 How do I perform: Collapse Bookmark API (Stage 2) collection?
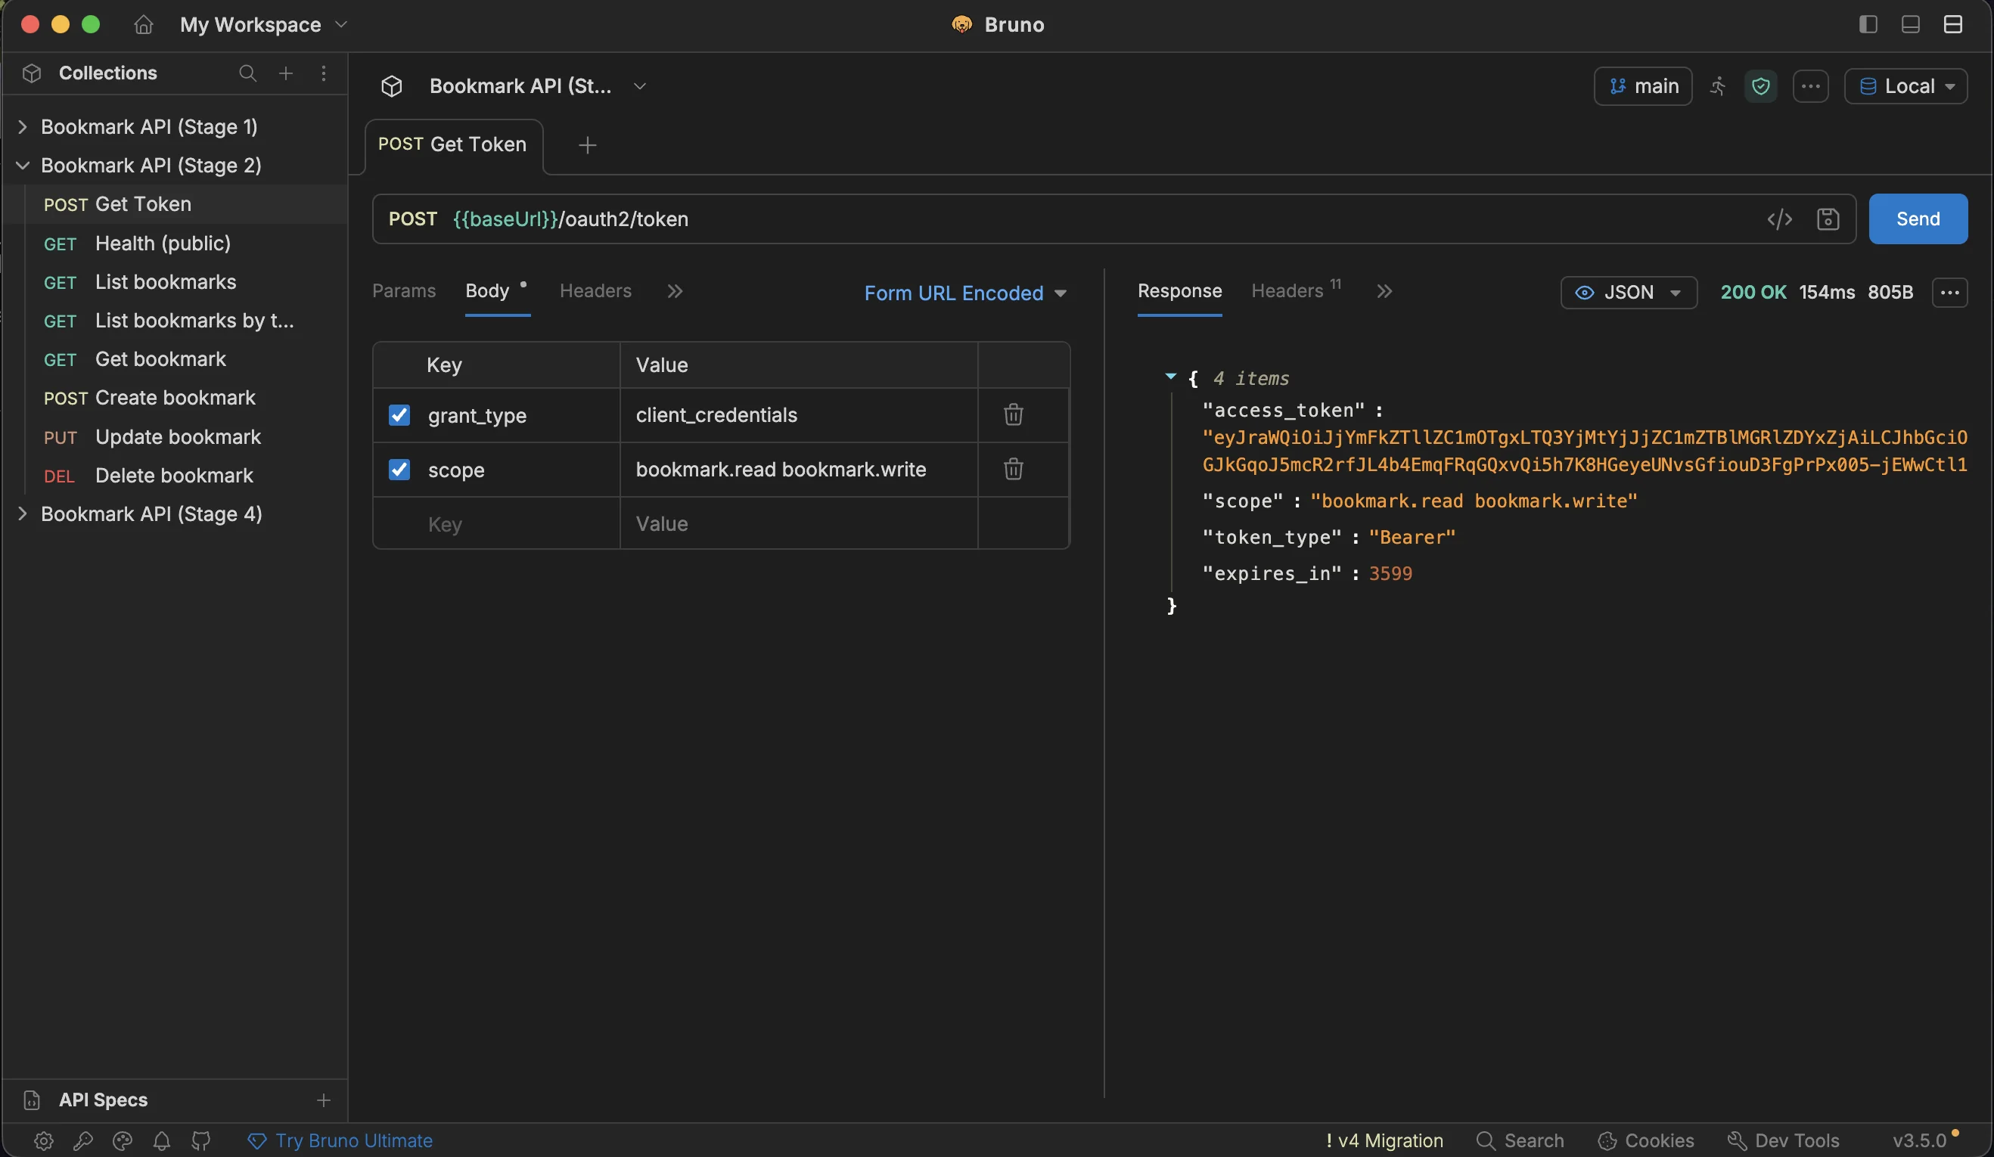[22, 166]
